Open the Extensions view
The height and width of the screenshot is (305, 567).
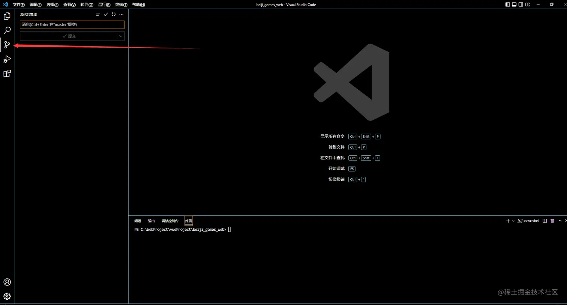[7, 74]
